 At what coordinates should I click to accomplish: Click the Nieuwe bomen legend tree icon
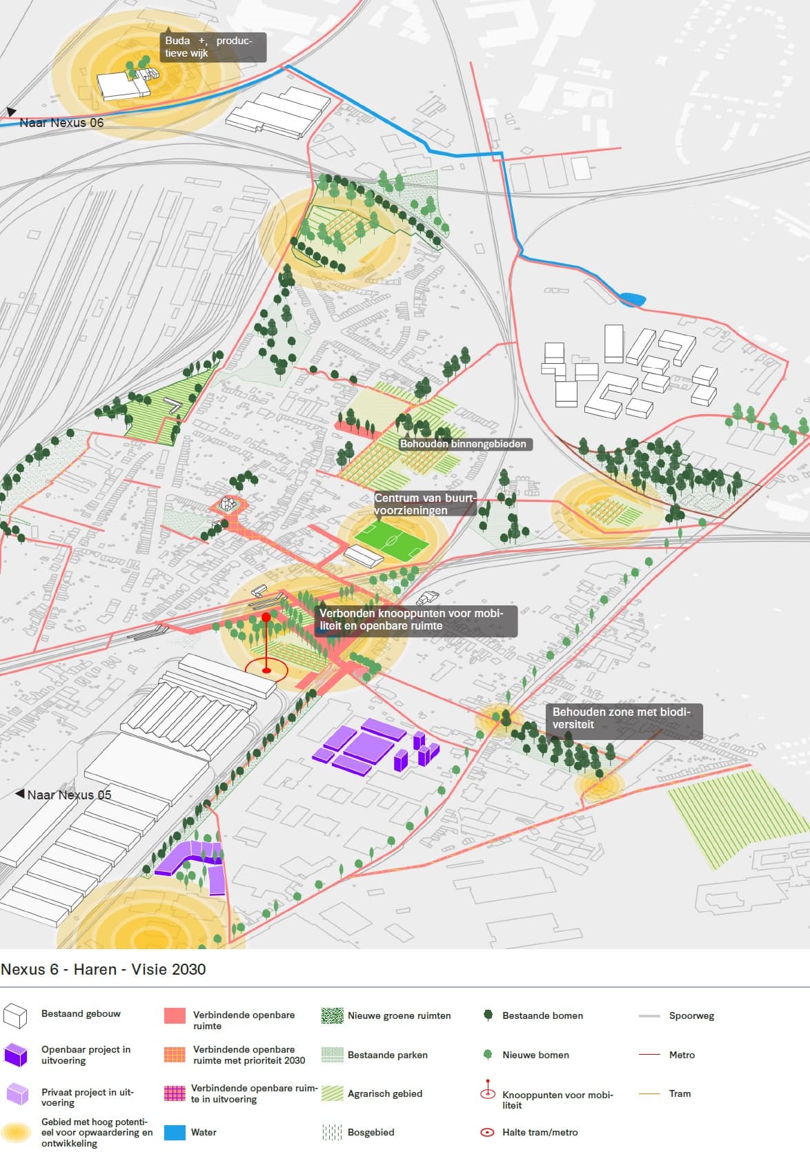click(488, 1054)
